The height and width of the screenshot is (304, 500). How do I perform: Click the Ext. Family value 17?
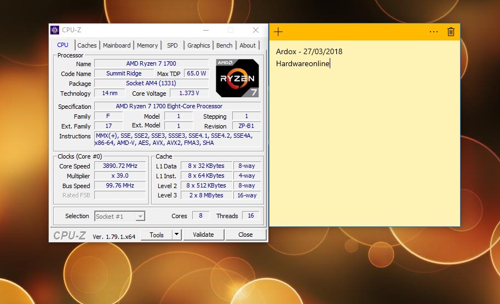pyautogui.click(x=108, y=126)
